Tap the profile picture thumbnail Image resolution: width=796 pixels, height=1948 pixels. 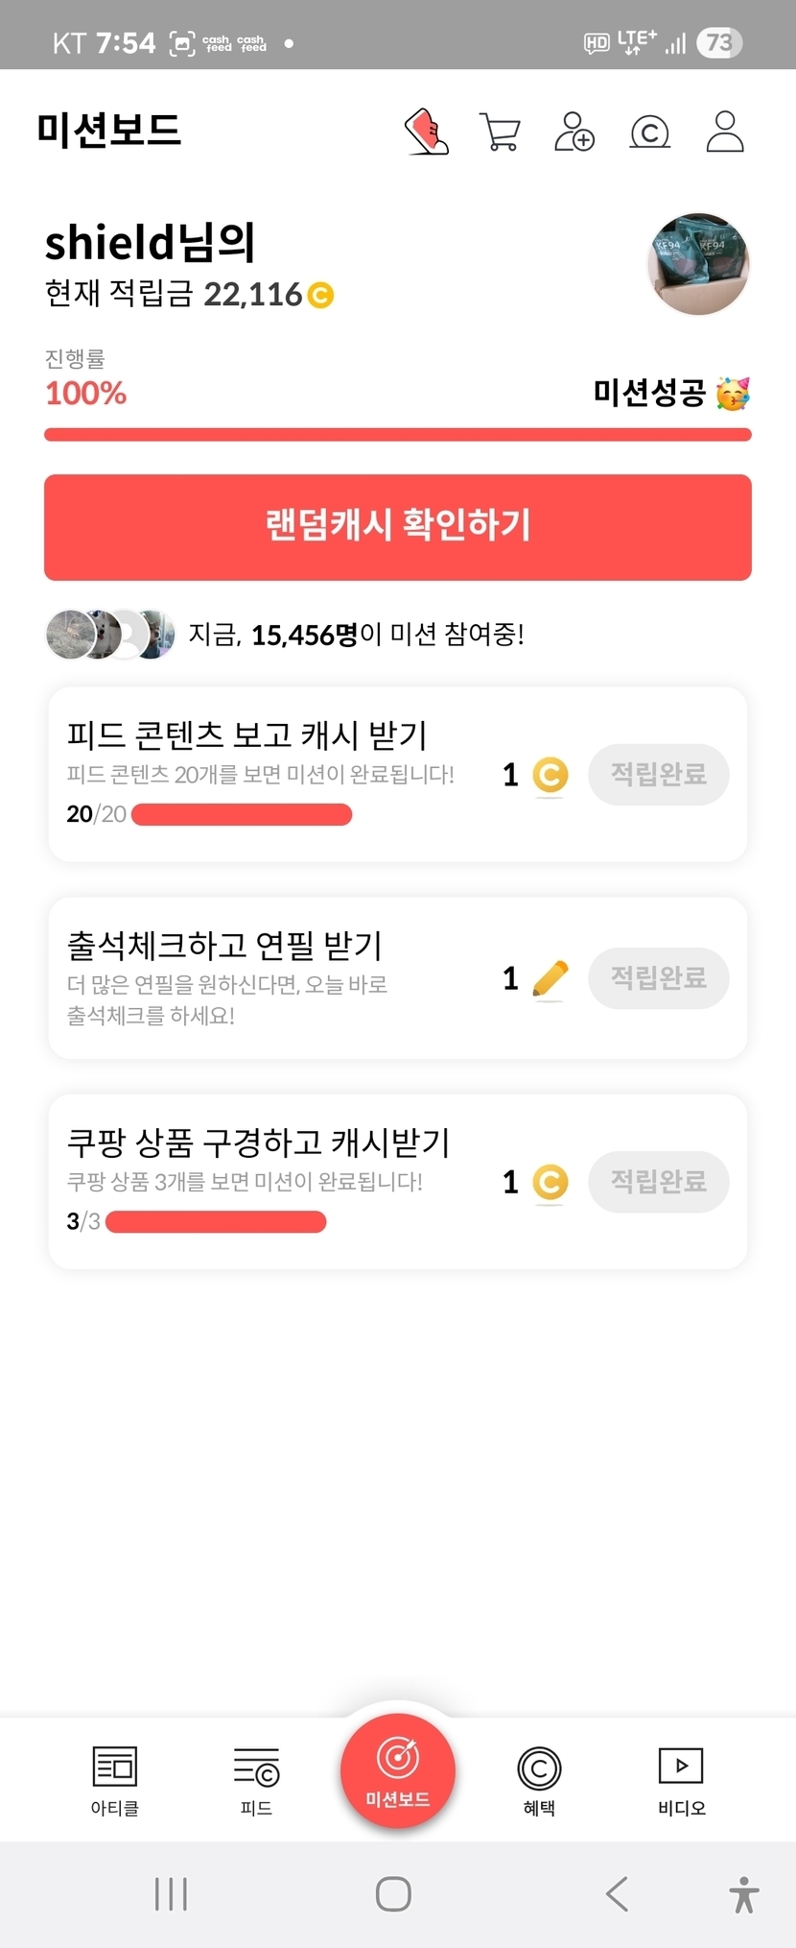pos(699,264)
